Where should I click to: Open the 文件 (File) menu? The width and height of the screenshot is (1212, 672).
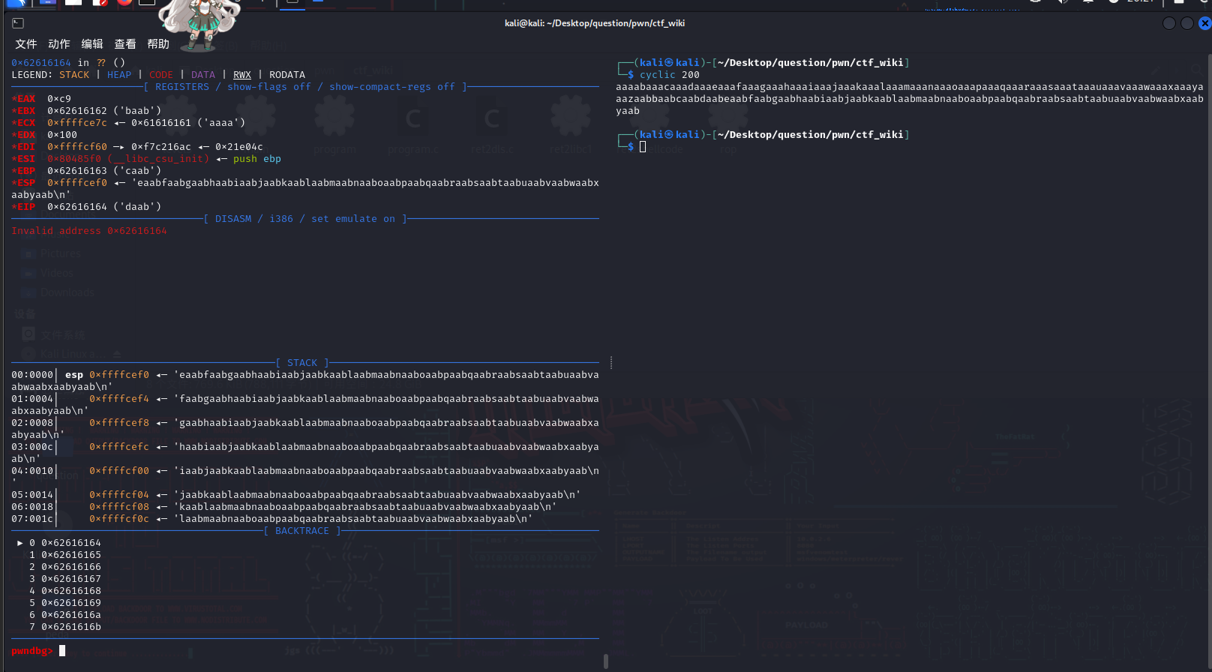(25, 44)
